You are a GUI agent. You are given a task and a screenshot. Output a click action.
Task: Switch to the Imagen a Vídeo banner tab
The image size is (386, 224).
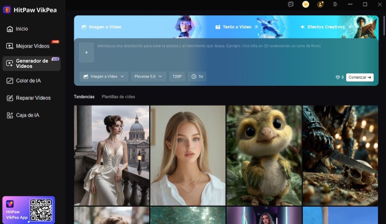[101, 27]
